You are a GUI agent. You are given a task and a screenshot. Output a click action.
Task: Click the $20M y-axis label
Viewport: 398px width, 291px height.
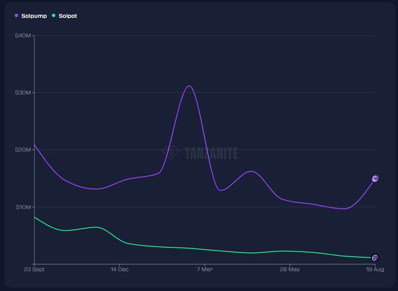coord(23,150)
